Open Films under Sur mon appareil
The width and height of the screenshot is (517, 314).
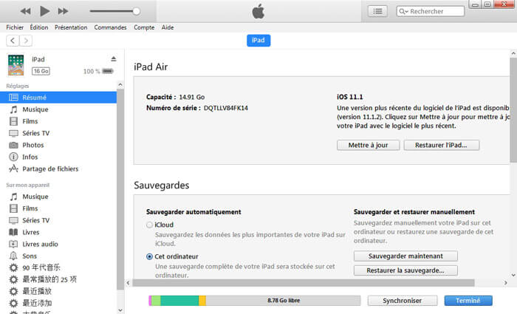[x=58, y=208]
